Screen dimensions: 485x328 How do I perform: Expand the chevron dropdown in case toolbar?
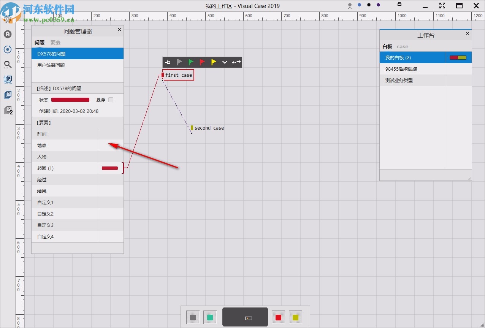pyautogui.click(x=225, y=62)
